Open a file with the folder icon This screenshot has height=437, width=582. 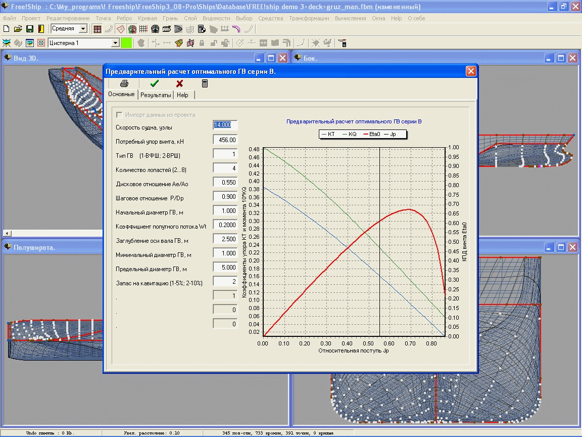18,29
